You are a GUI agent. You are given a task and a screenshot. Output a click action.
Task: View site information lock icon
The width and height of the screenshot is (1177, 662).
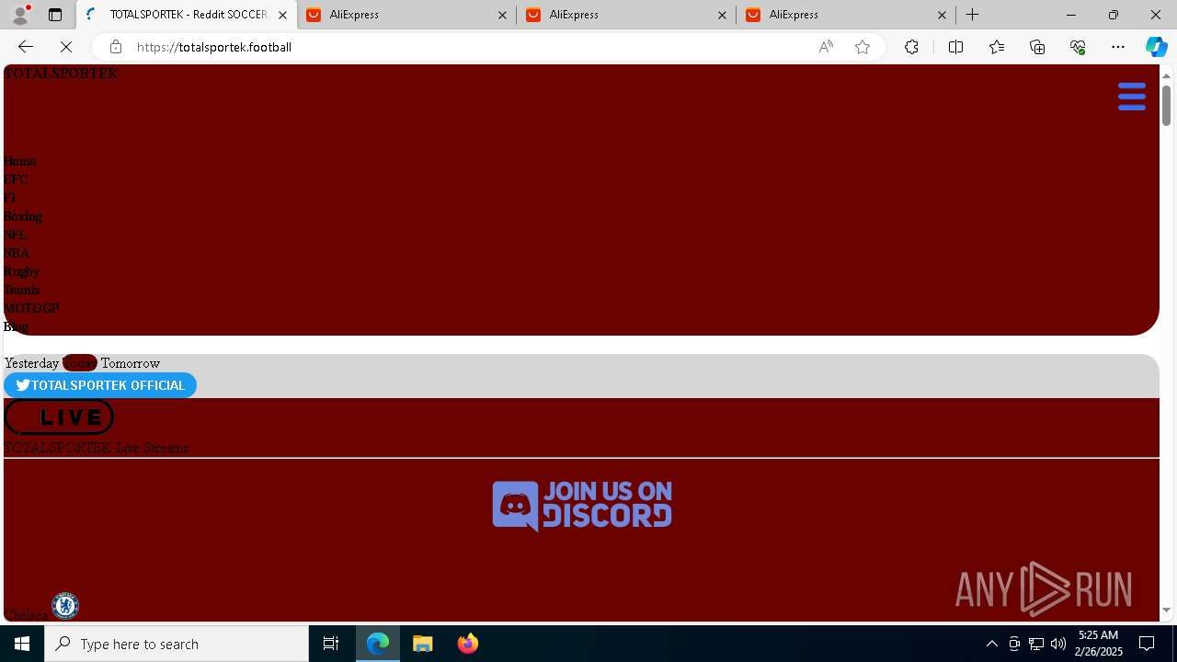coord(115,47)
